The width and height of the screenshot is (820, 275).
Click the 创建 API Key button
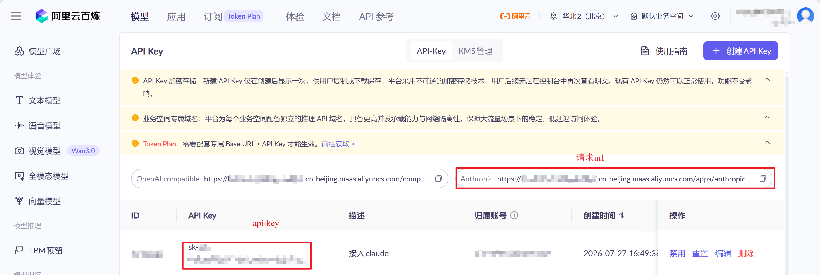tap(740, 51)
